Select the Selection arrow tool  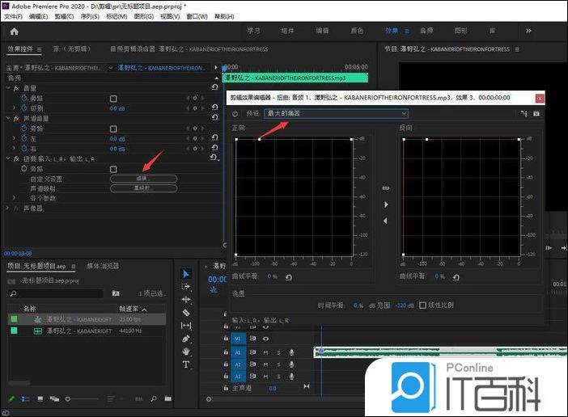[185, 274]
